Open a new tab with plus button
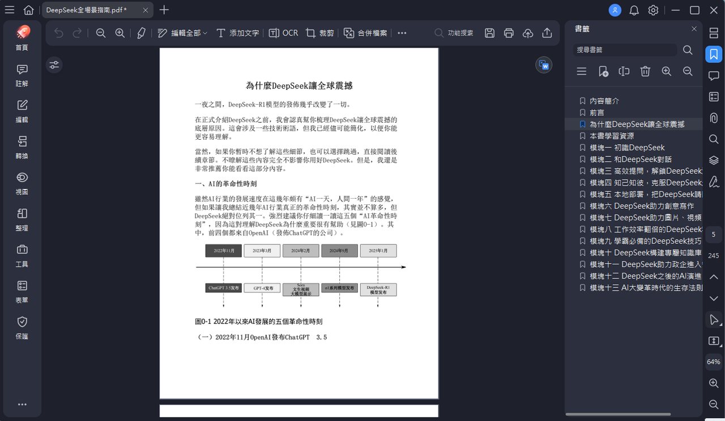Viewport: 725px width, 421px height. point(164,10)
